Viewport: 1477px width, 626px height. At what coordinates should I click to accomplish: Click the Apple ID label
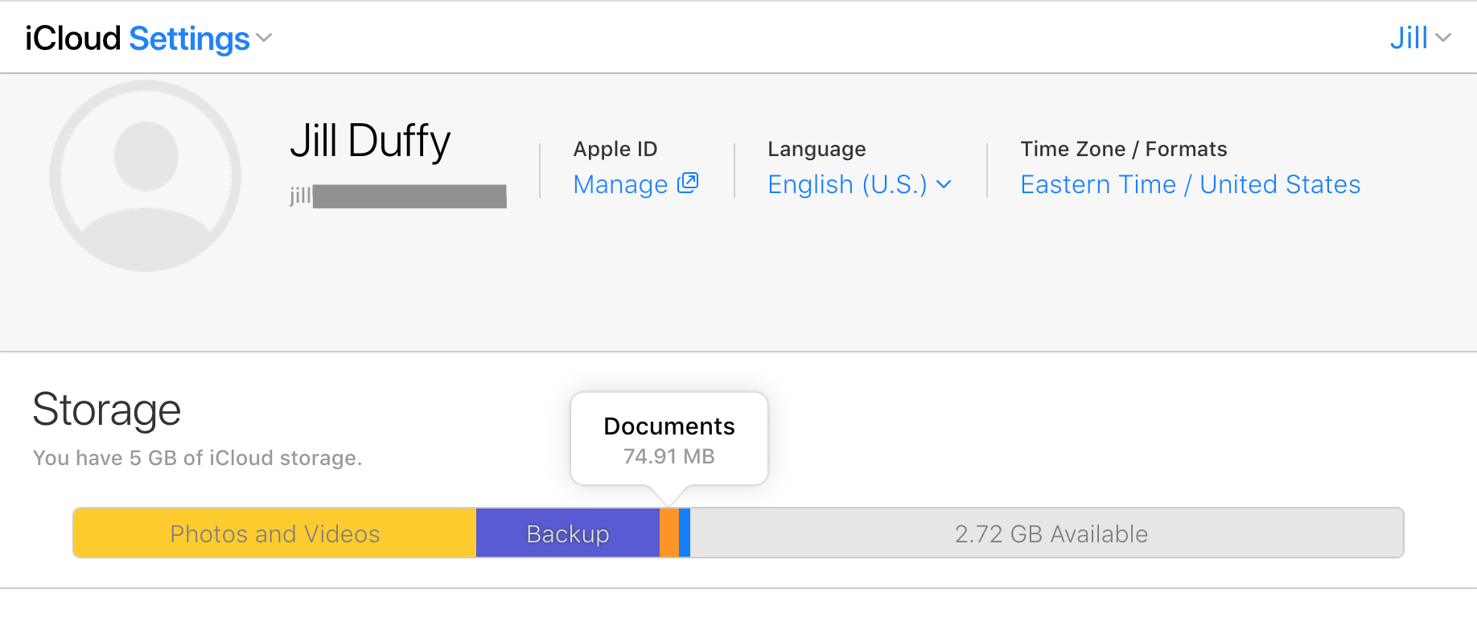[615, 149]
